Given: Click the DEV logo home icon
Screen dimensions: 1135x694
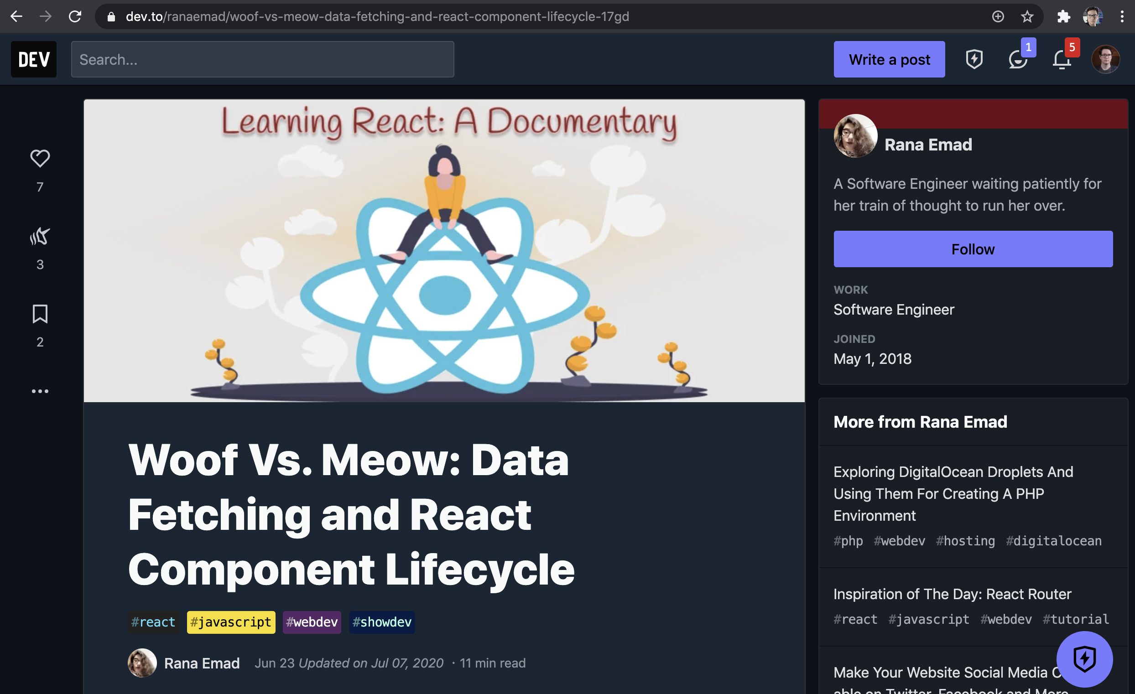Looking at the screenshot, I should click(34, 59).
